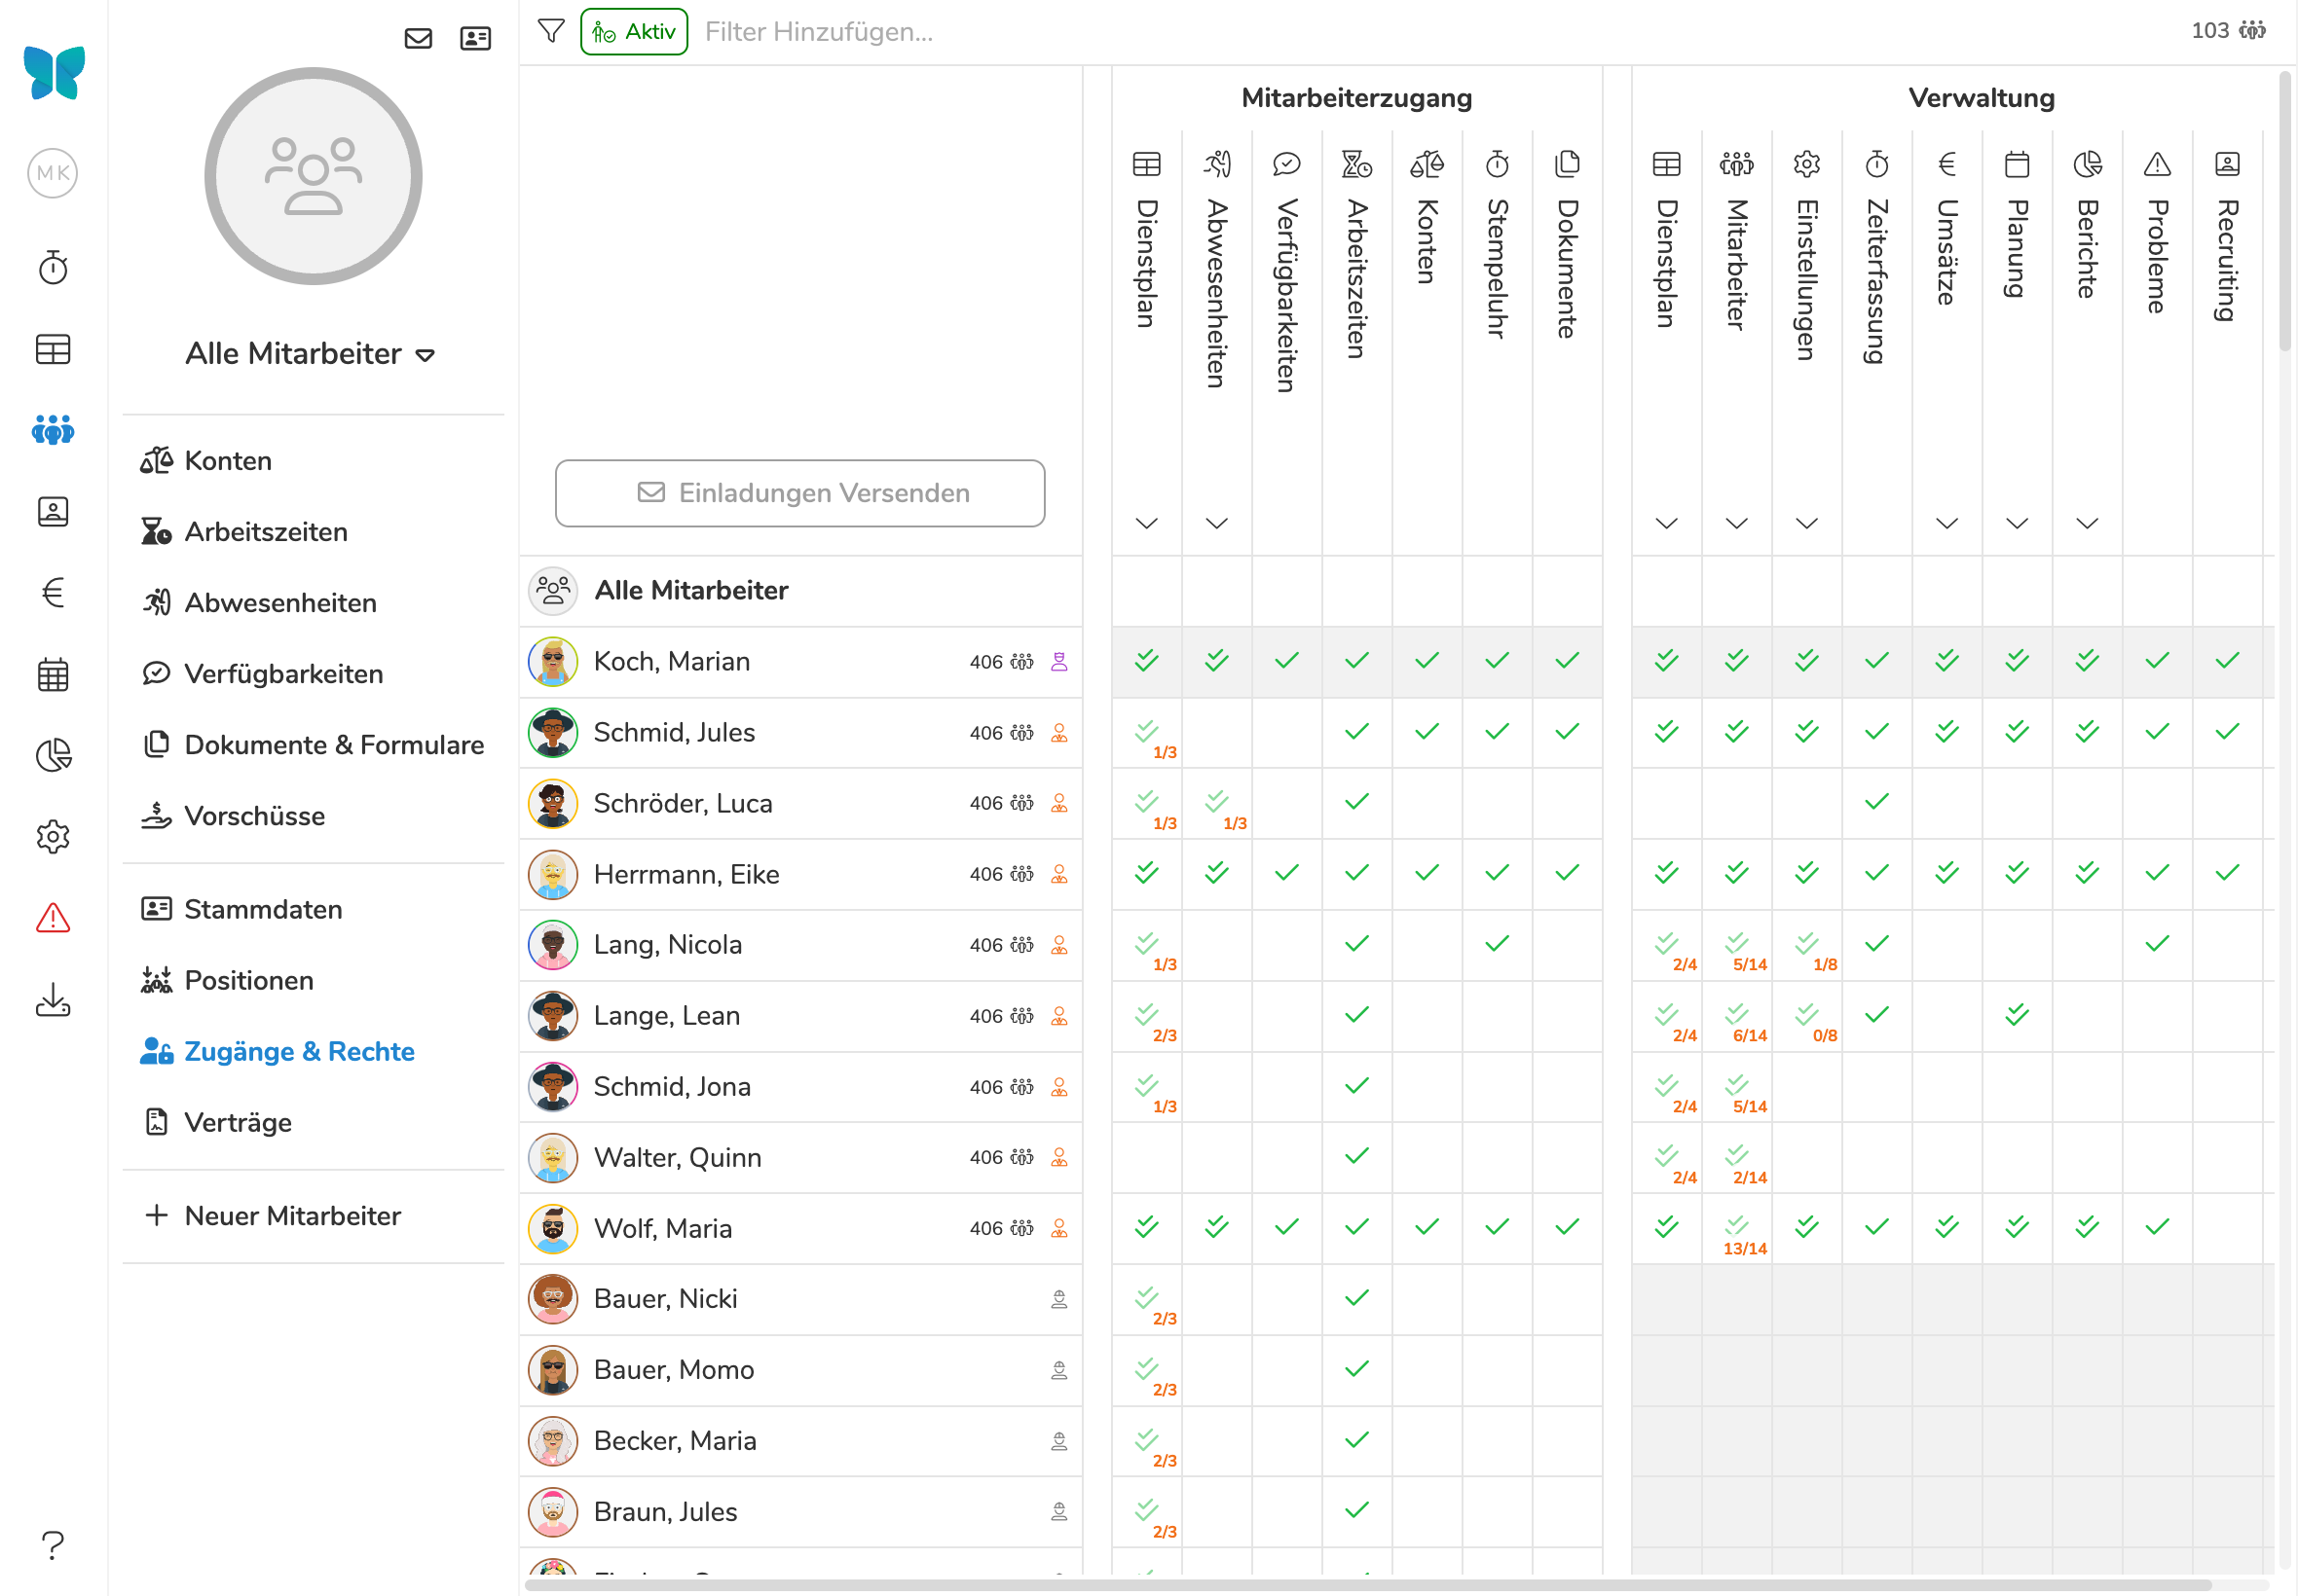Open help question mark icon

(53, 1545)
